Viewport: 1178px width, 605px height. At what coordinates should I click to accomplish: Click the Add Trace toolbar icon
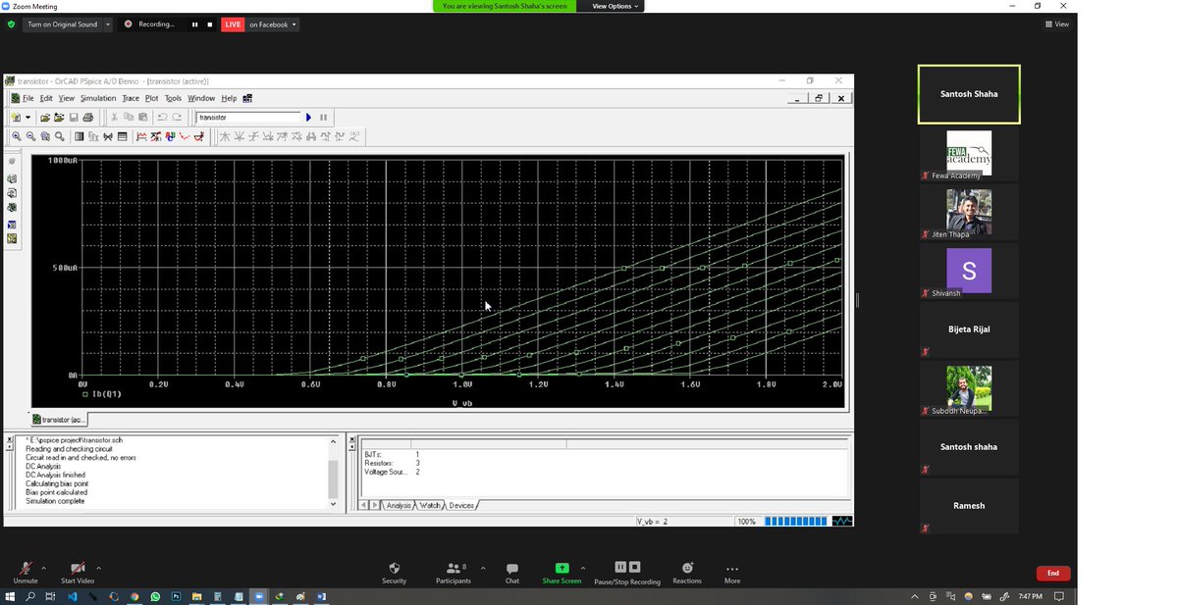(141, 136)
